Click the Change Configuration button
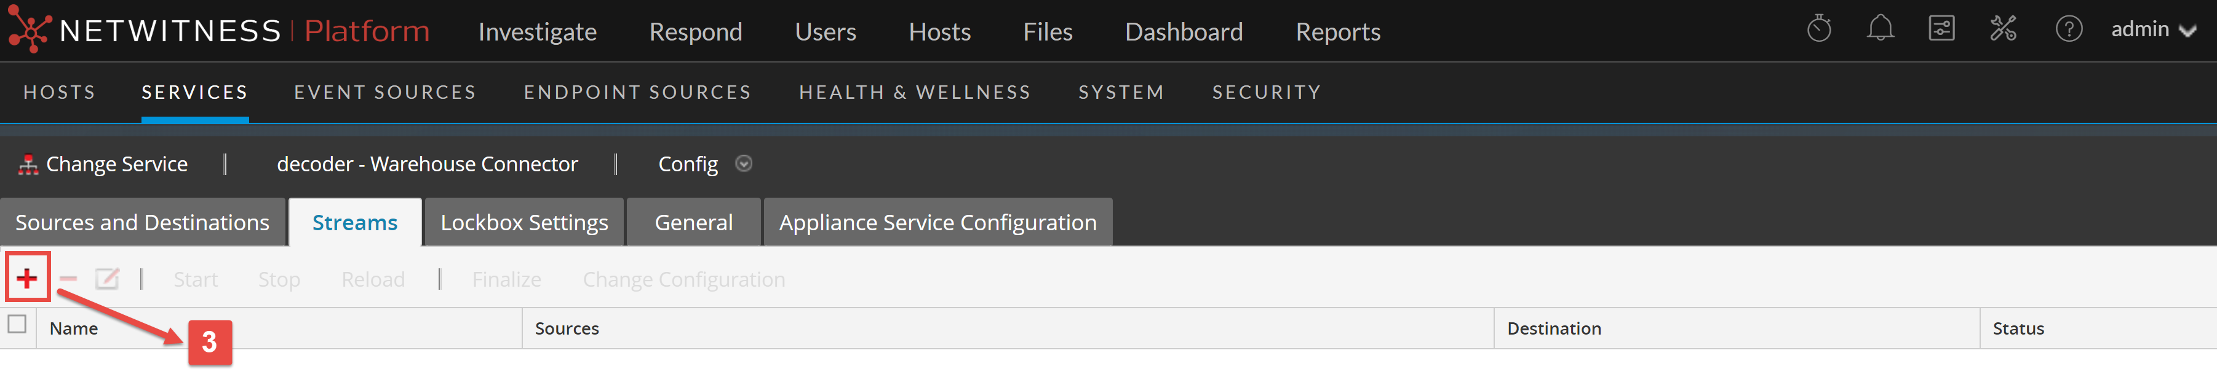Viewport: 2217px width, 388px height. pyautogui.click(x=683, y=280)
